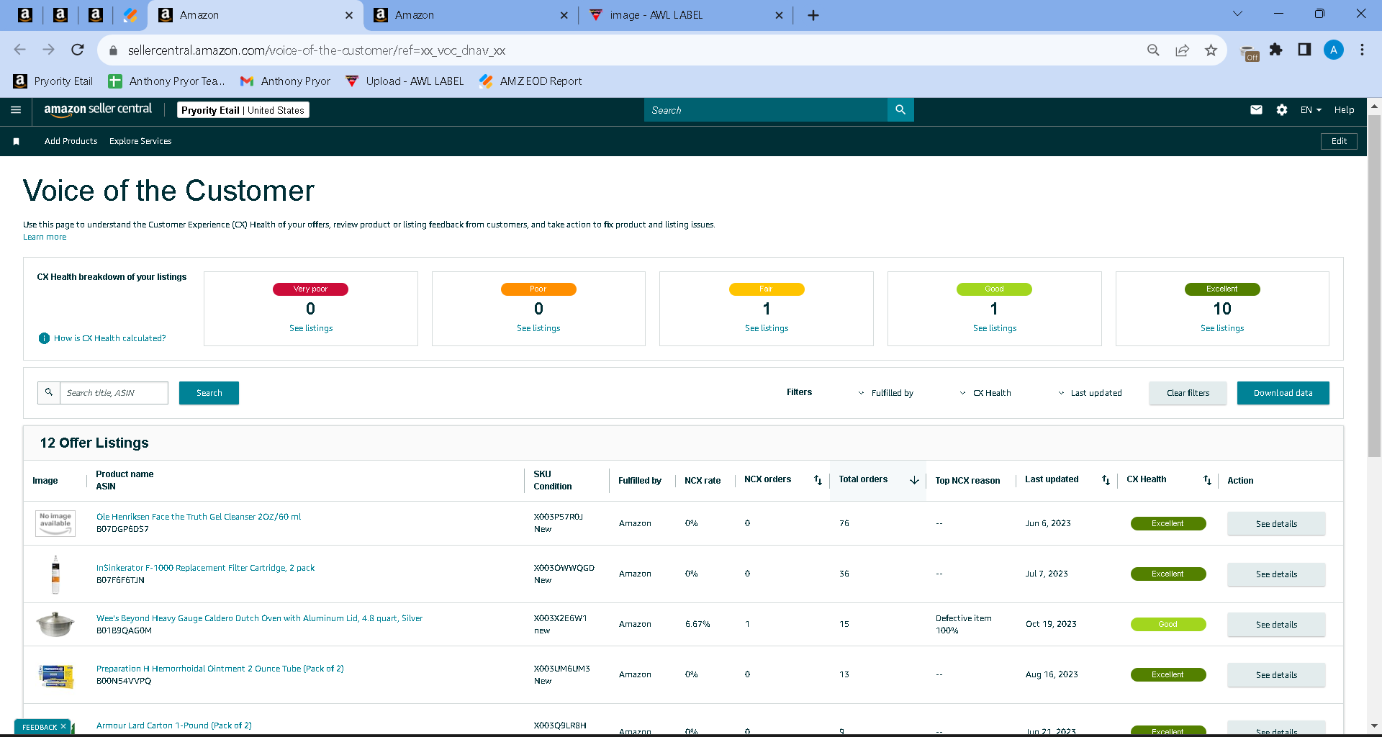
Task: Click the Edit button
Action: (1339, 141)
